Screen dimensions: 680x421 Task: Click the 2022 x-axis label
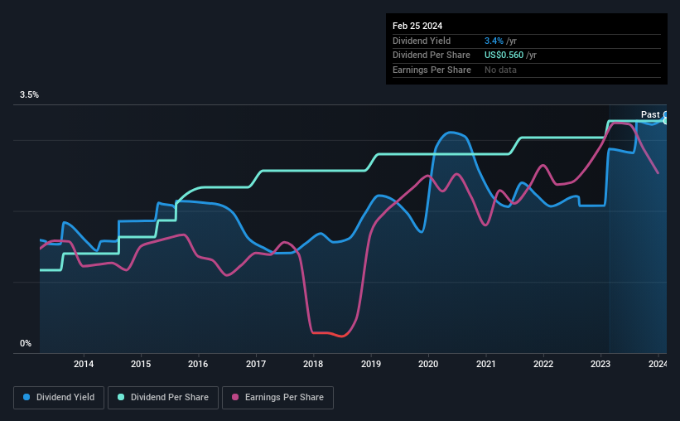tap(543, 364)
